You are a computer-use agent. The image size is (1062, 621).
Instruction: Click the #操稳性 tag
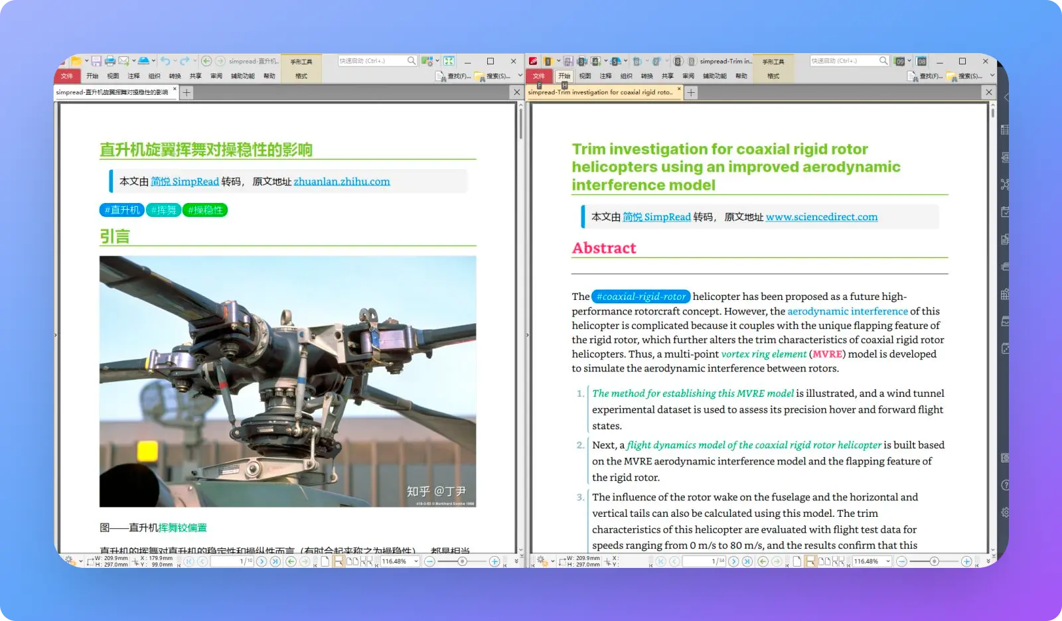pos(205,210)
